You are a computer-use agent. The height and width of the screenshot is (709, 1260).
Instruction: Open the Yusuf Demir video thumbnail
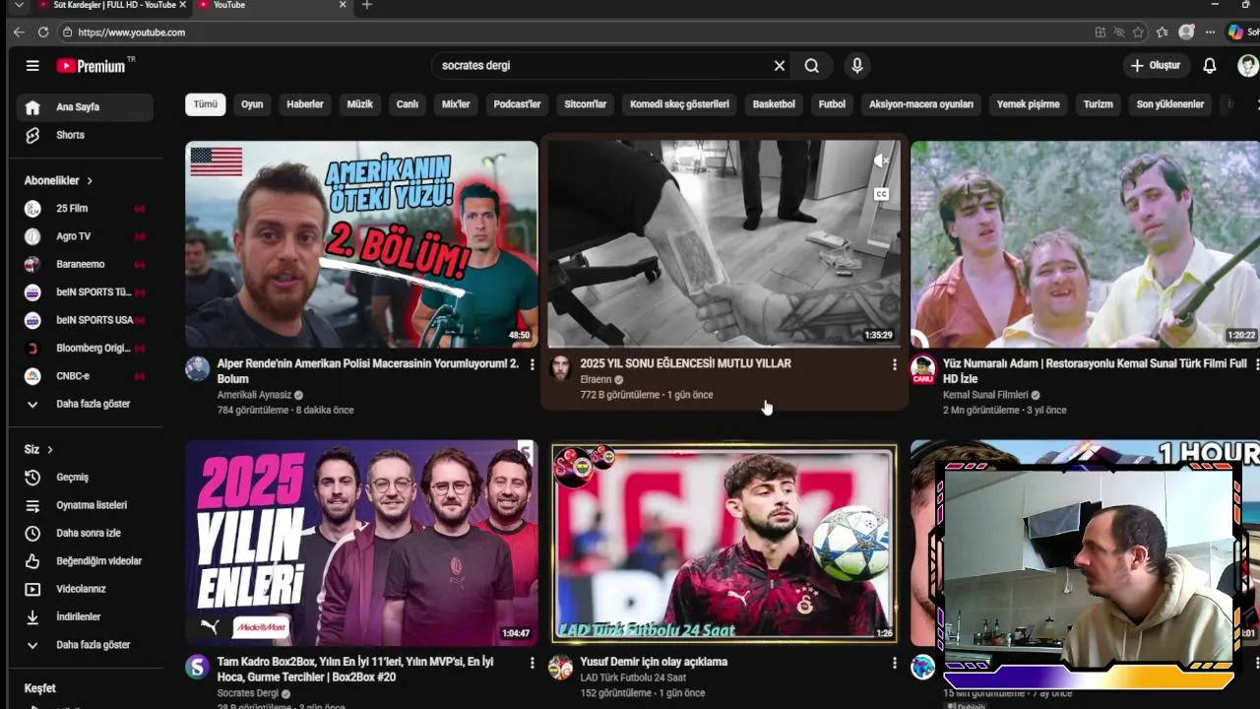click(x=724, y=543)
